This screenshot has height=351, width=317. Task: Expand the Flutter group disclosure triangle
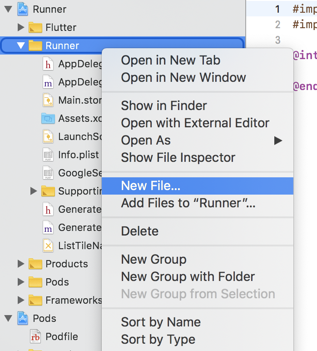pos(20,28)
